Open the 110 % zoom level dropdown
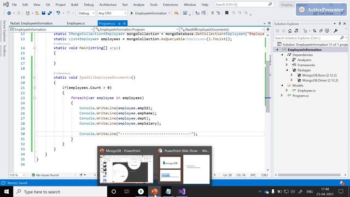This screenshot has height=197, width=350. tap(17, 175)
